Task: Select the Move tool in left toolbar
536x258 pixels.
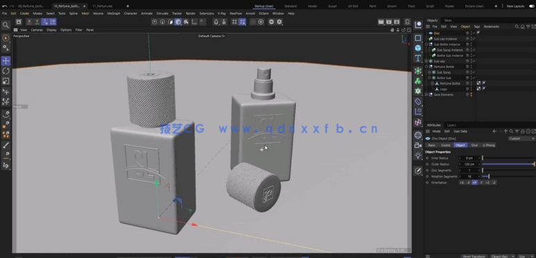Action: click(6, 61)
